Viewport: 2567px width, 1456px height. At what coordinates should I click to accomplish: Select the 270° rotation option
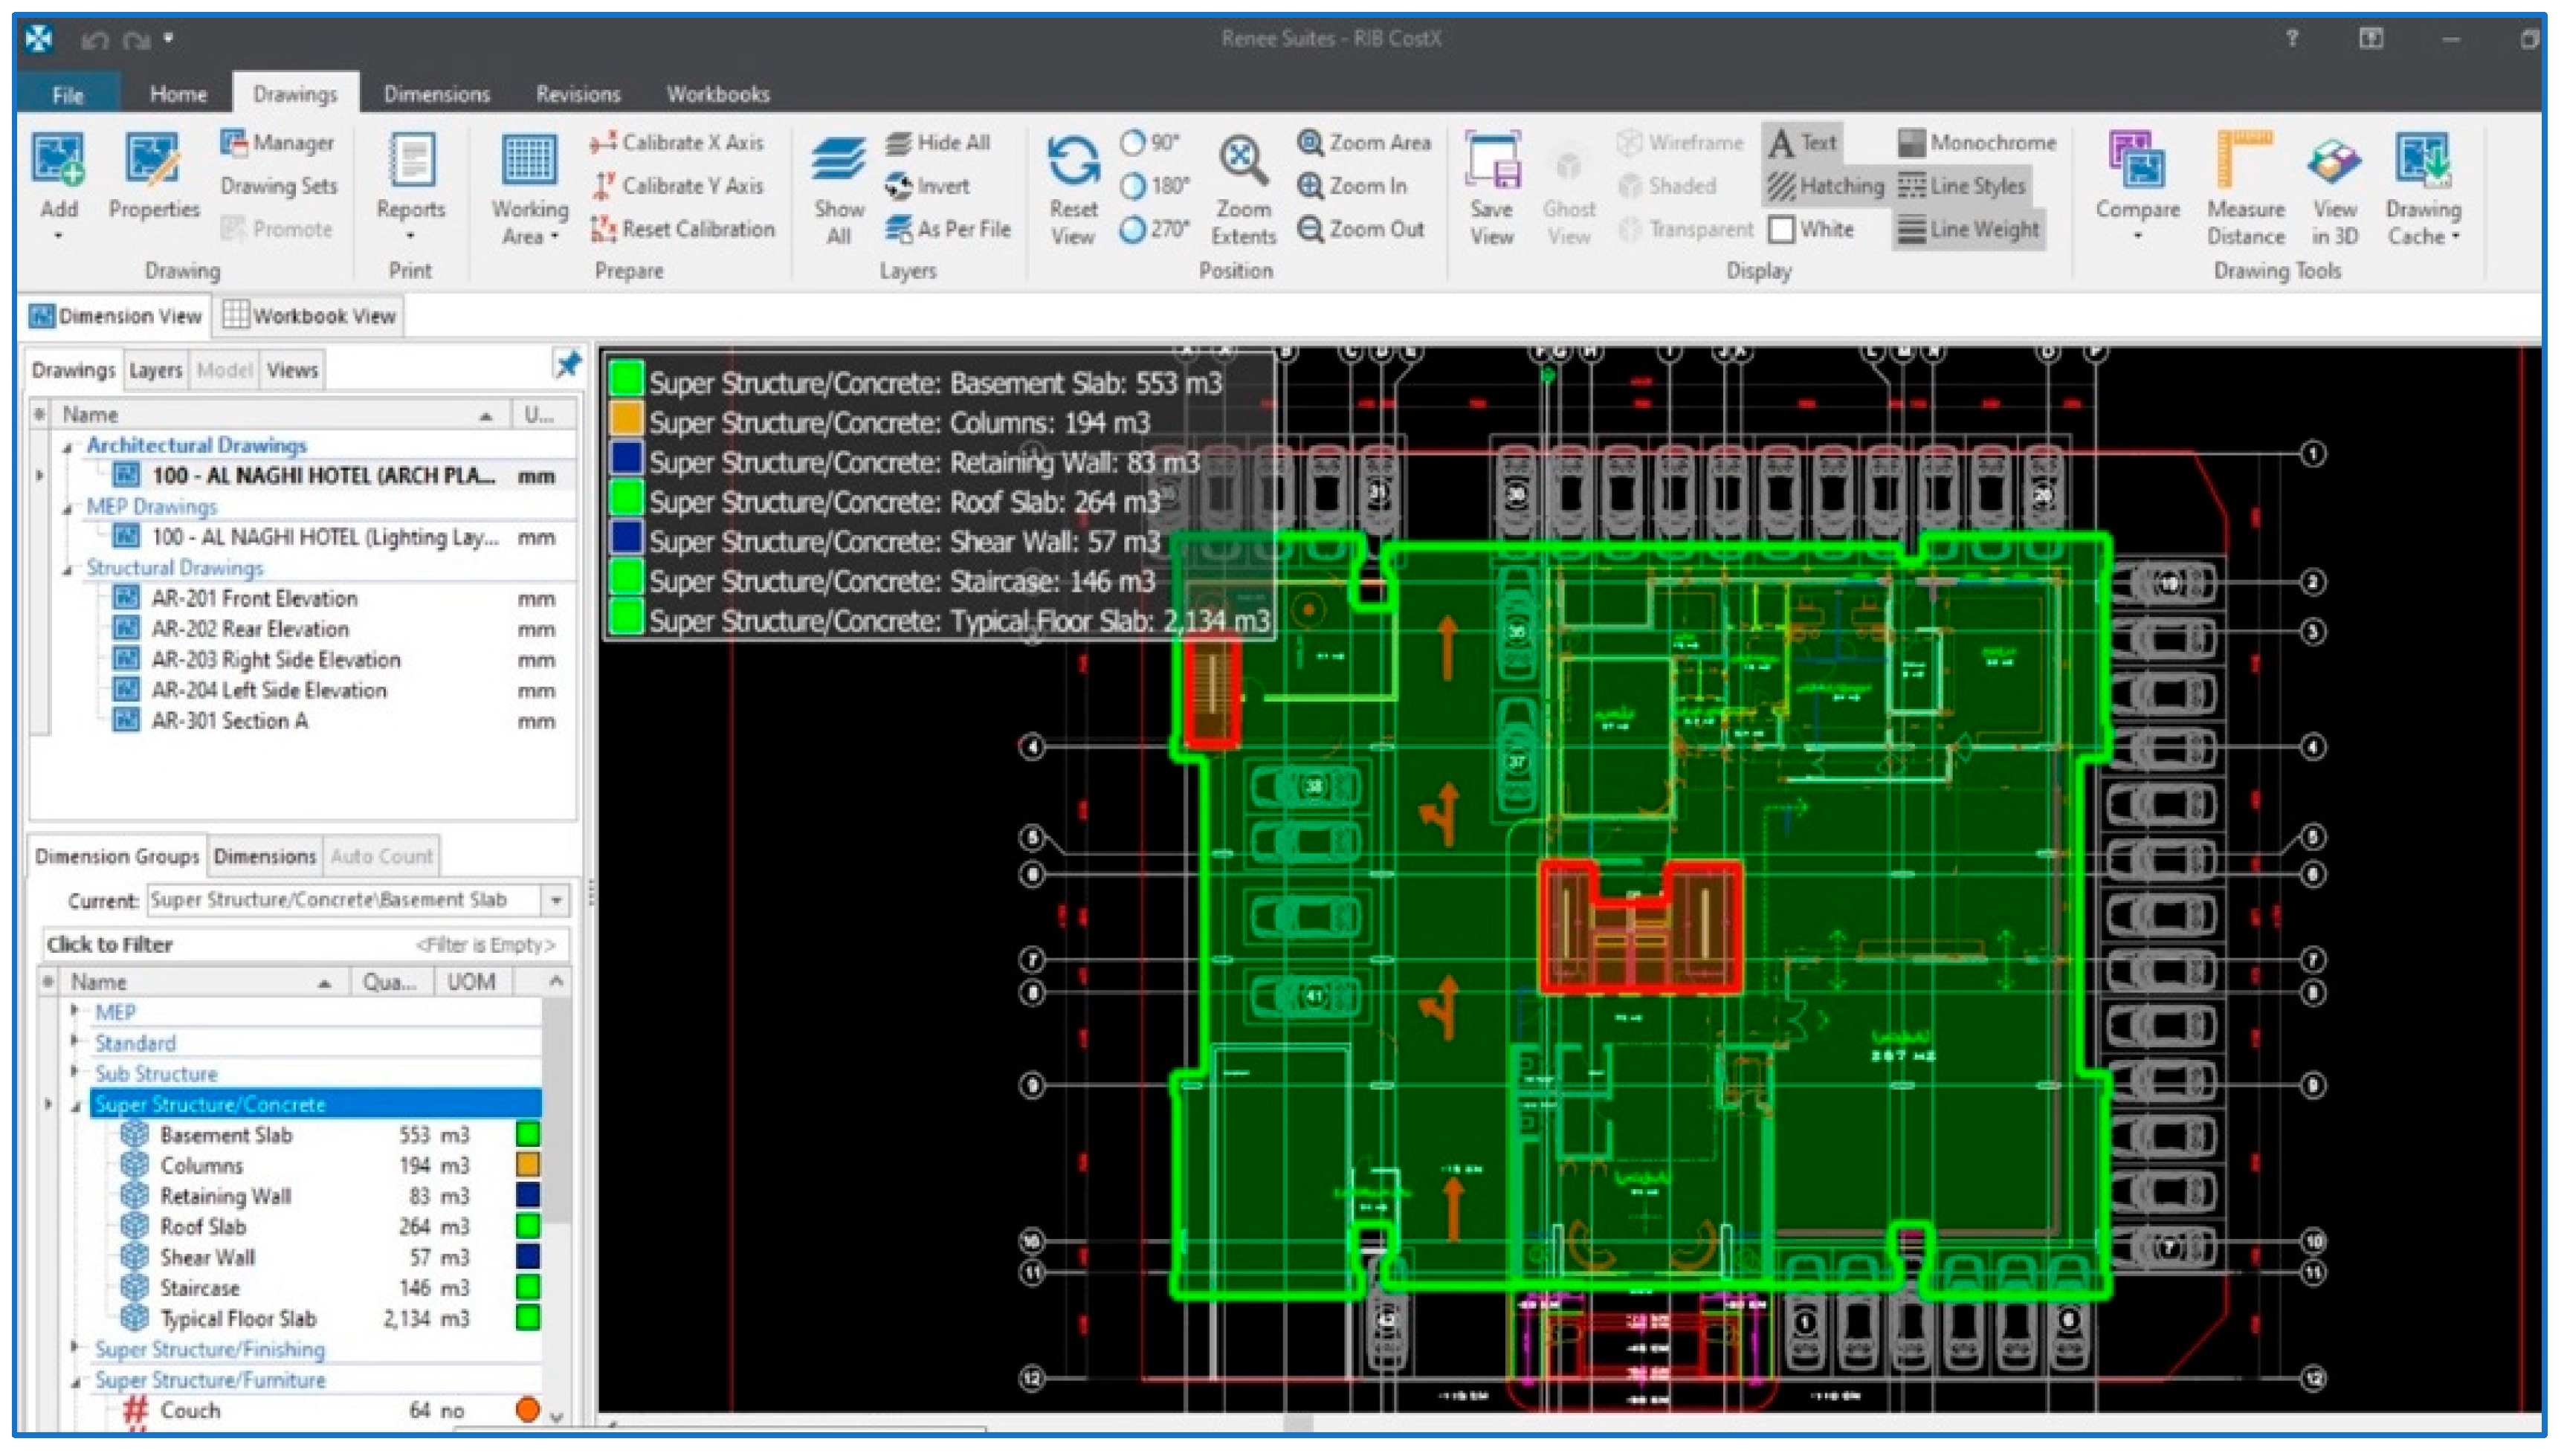1132,230
